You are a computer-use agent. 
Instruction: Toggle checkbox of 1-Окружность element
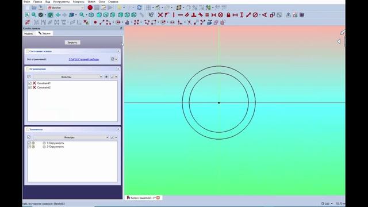click(x=29, y=143)
